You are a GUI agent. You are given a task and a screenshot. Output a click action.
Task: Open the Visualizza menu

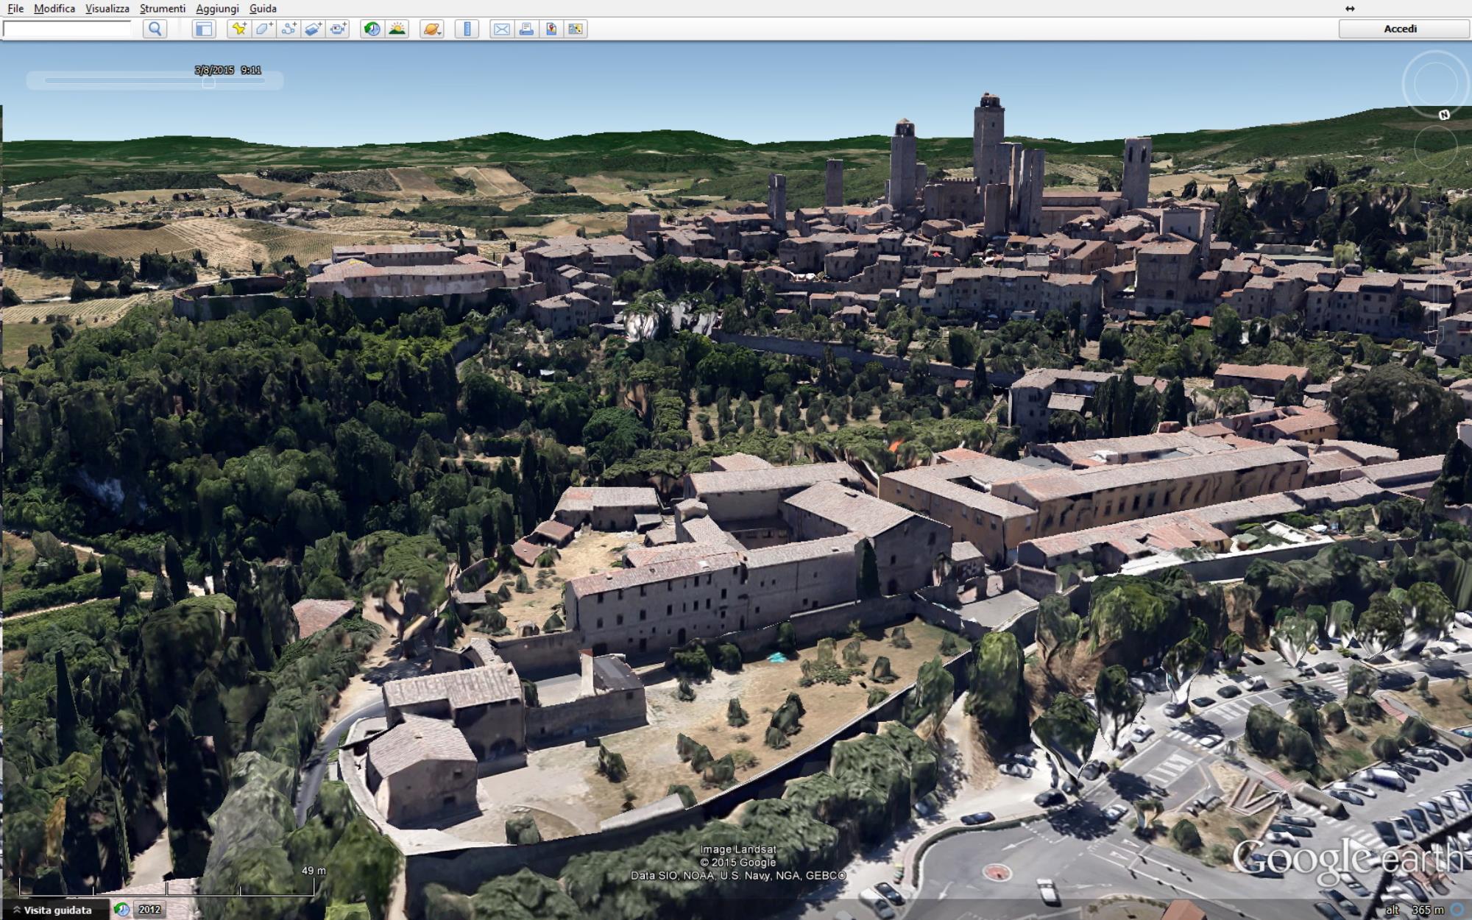pyautogui.click(x=107, y=8)
